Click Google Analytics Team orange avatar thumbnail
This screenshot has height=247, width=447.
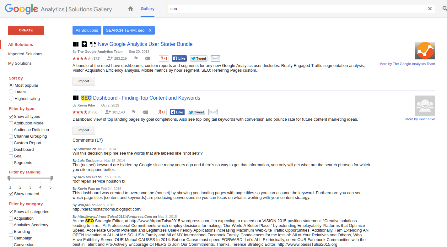[425, 51]
